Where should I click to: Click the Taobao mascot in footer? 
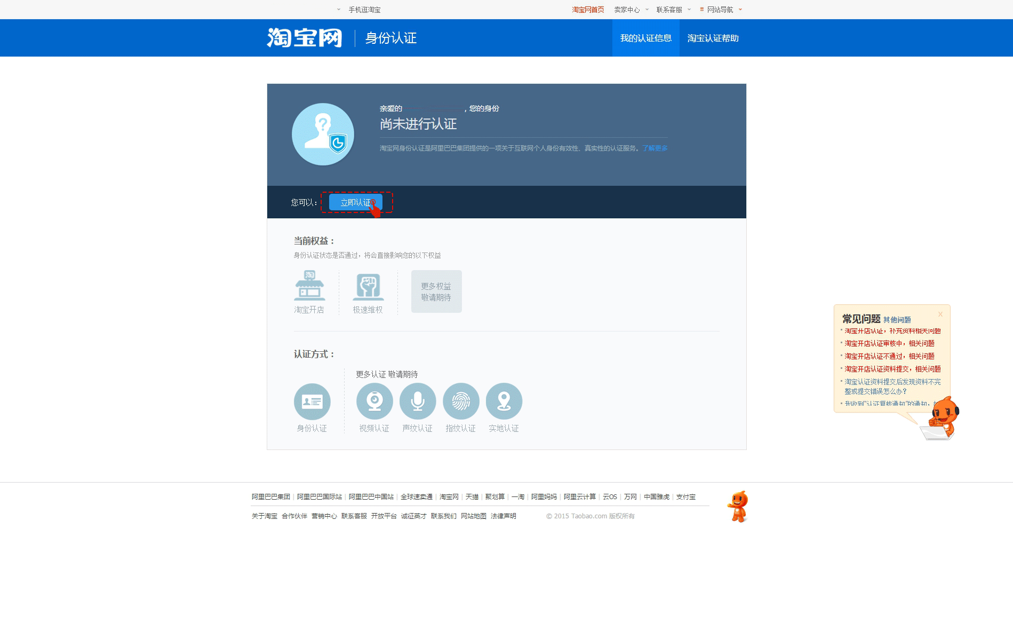tap(738, 507)
